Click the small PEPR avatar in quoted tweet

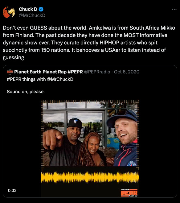pos(10,72)
